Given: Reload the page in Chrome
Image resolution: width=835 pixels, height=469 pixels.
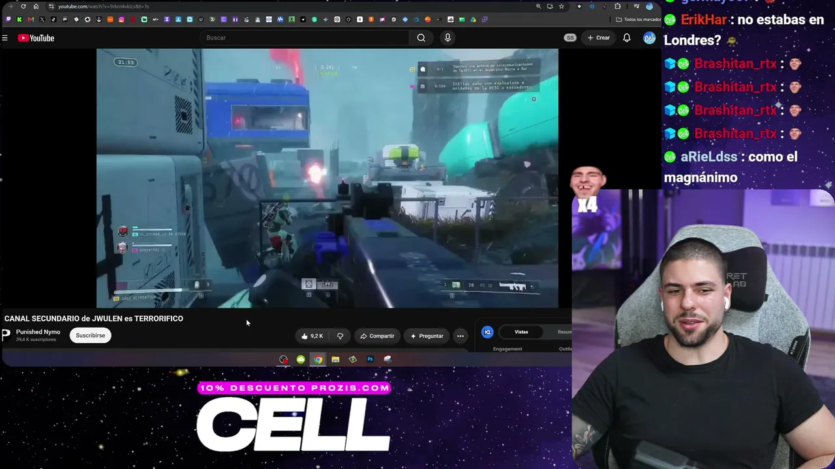Looking at the screenshot, I should pyautogui.click(x=23, y=7).
